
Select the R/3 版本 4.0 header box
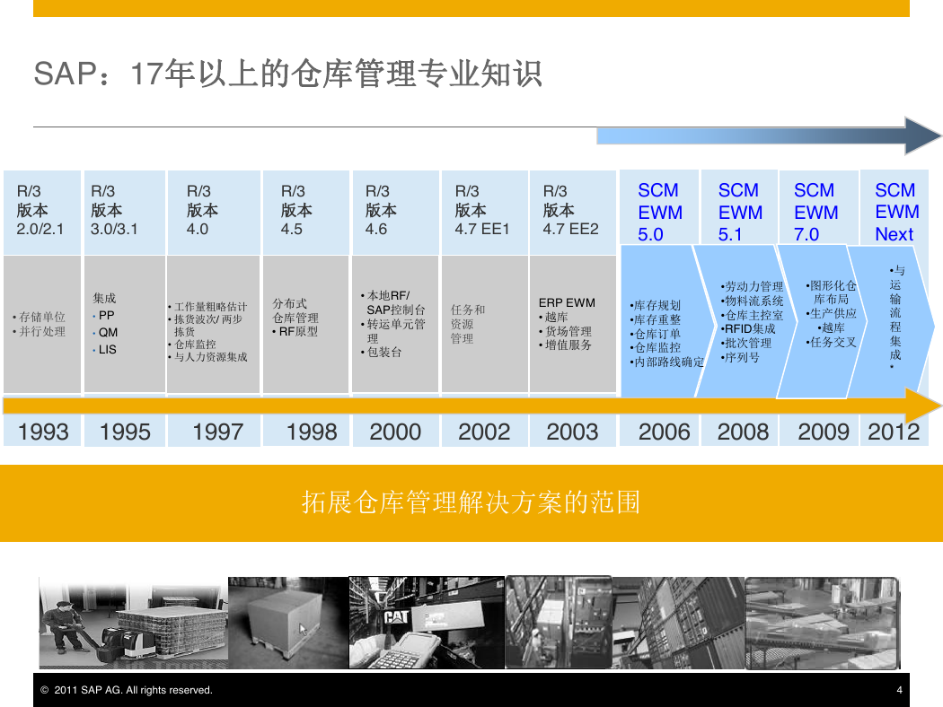click(214, 212)
